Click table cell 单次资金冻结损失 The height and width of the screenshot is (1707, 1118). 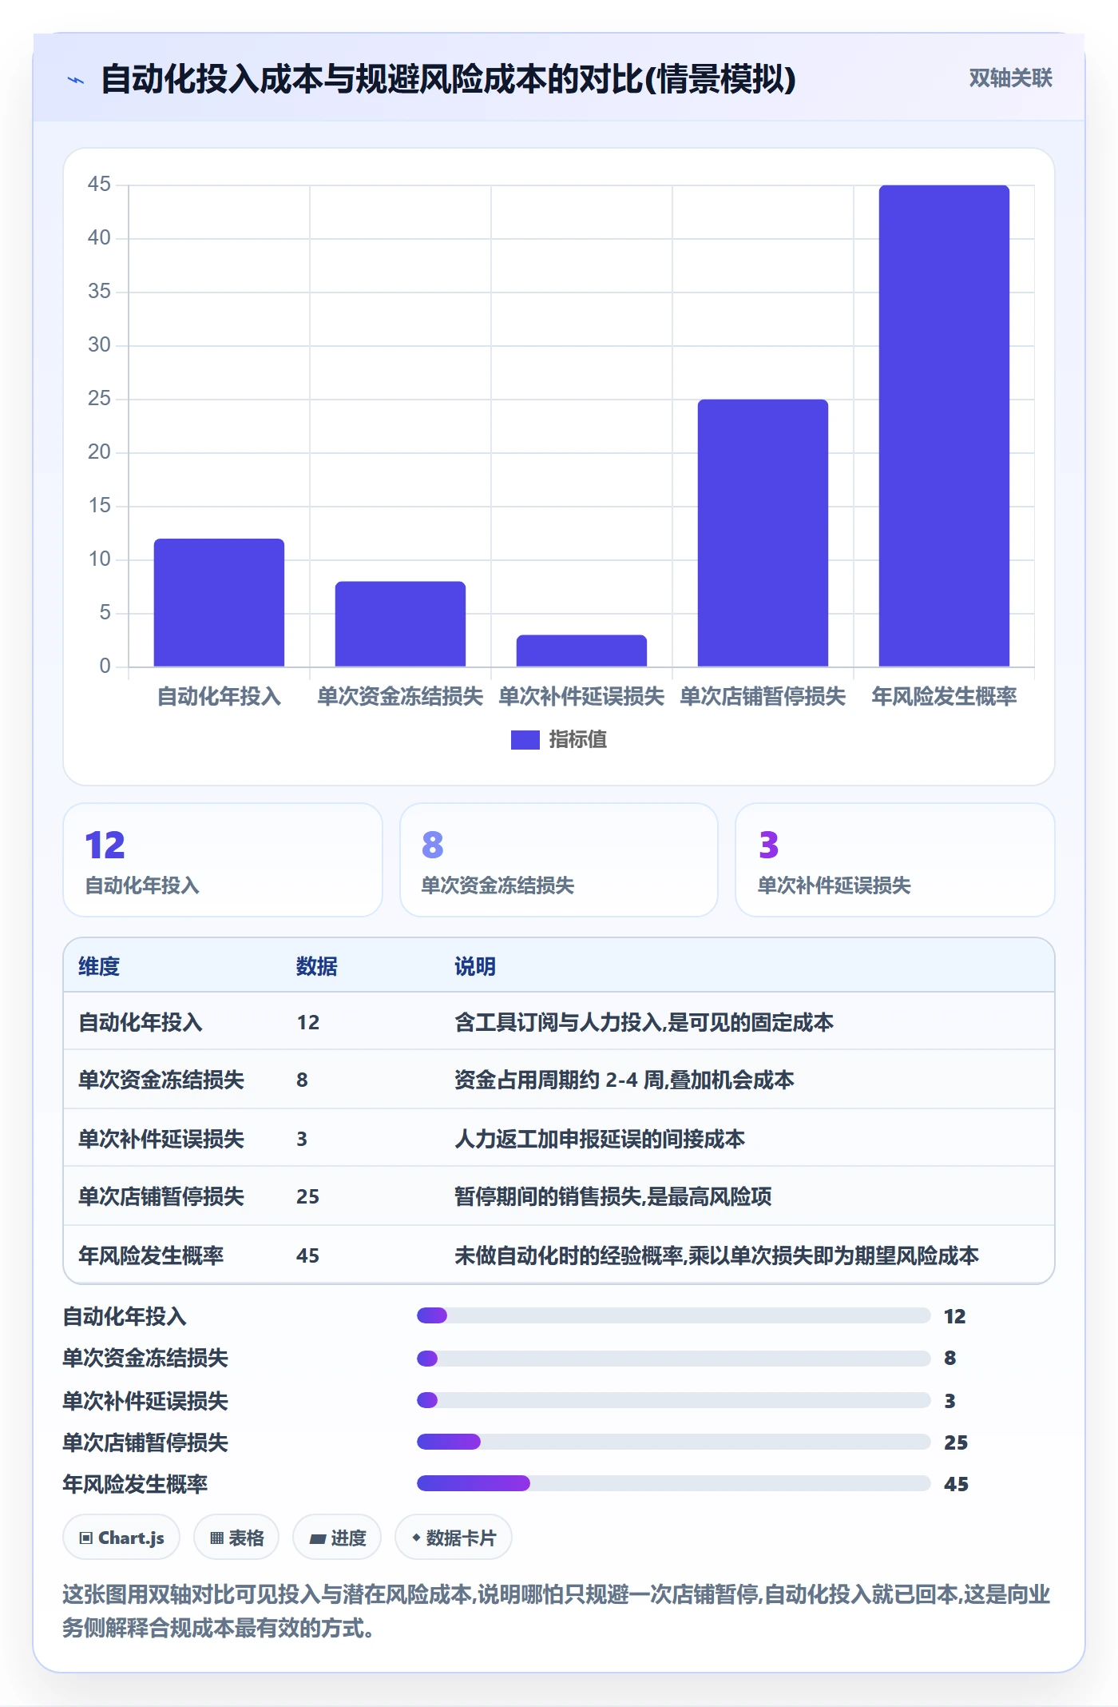(x=161, y=1080)
